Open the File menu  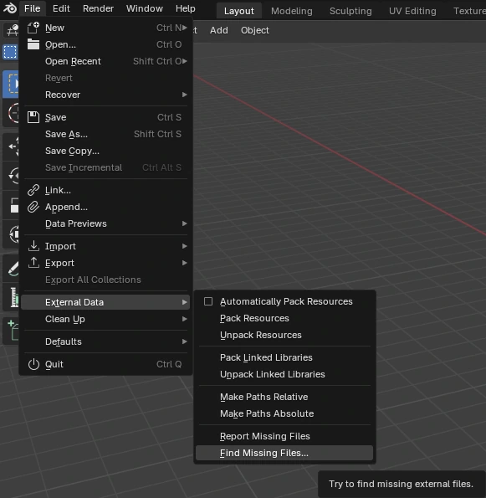[x=33, y=8]
